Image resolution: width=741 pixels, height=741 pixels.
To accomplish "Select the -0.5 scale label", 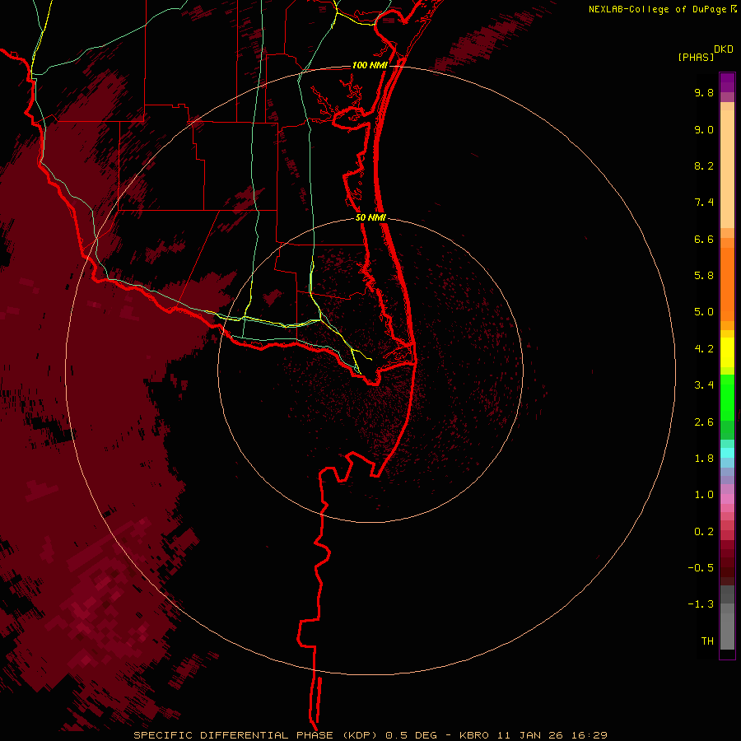I will coord(701,568).
